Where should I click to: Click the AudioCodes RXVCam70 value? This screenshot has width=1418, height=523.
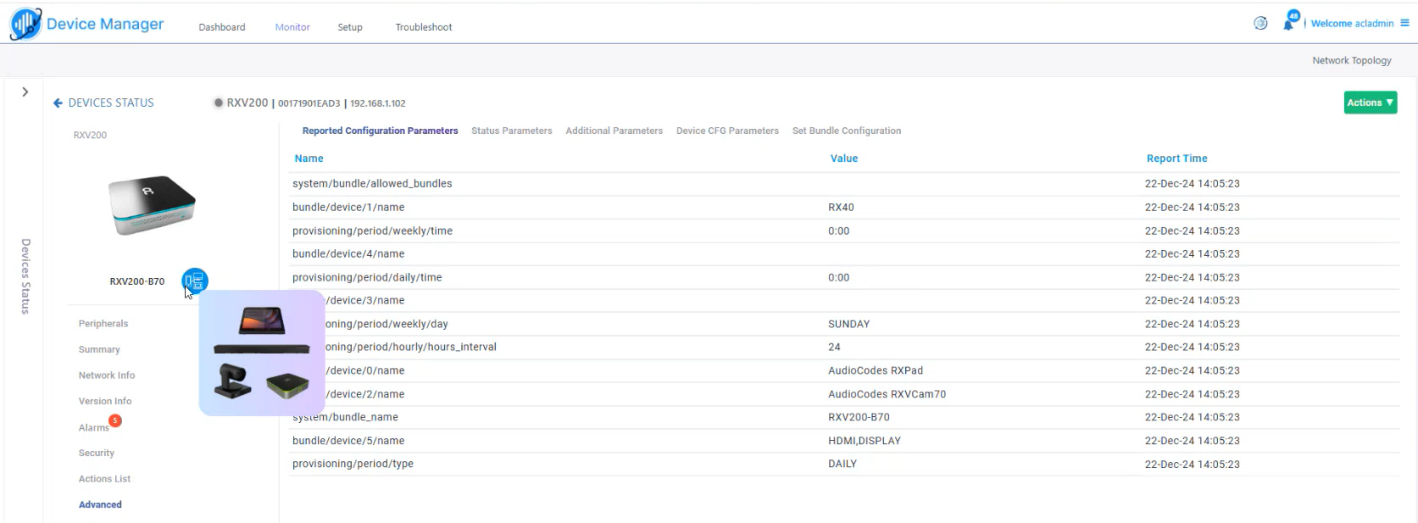(x=887, y=394)
